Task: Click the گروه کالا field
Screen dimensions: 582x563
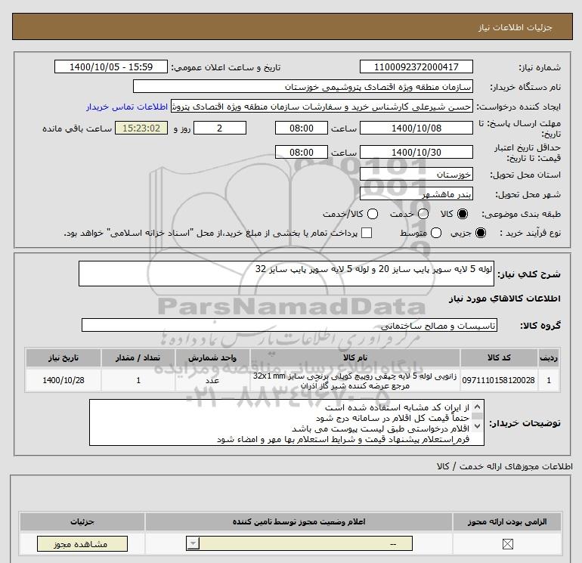Action: coord(289,325)
